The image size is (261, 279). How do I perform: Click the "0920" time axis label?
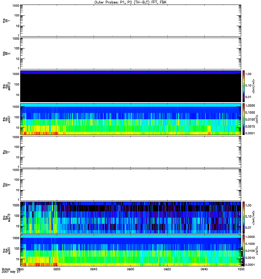click(x=167, y=269)
